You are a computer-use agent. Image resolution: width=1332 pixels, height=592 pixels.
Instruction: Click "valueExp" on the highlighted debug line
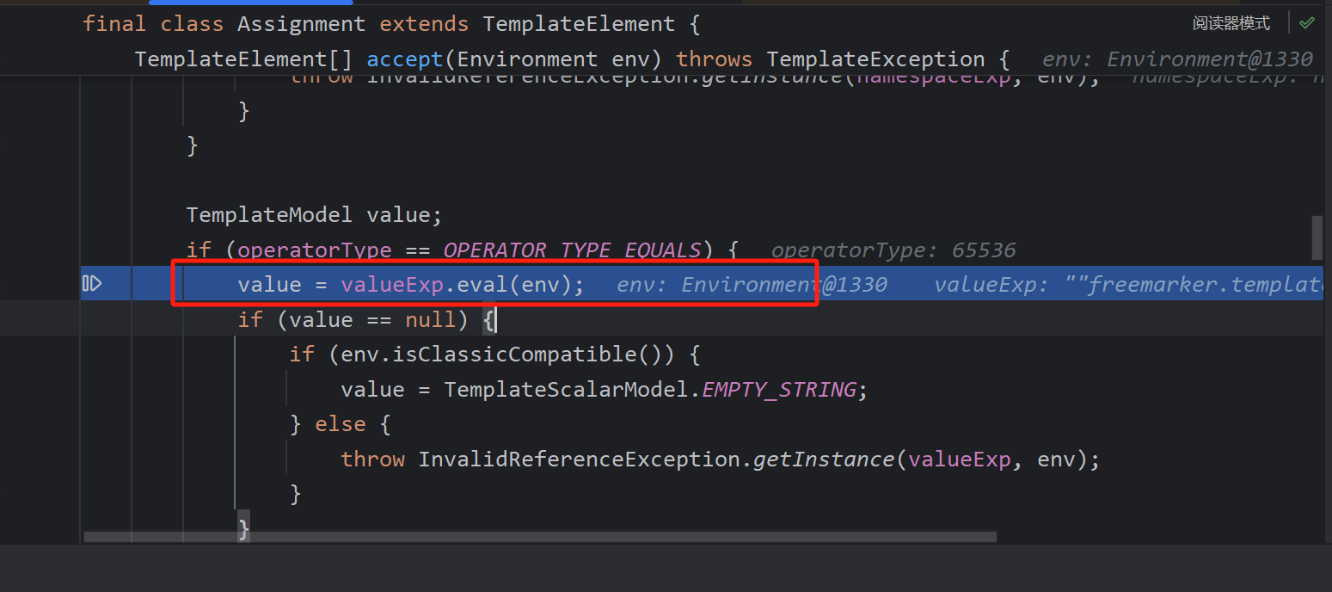tap(392, 285)
